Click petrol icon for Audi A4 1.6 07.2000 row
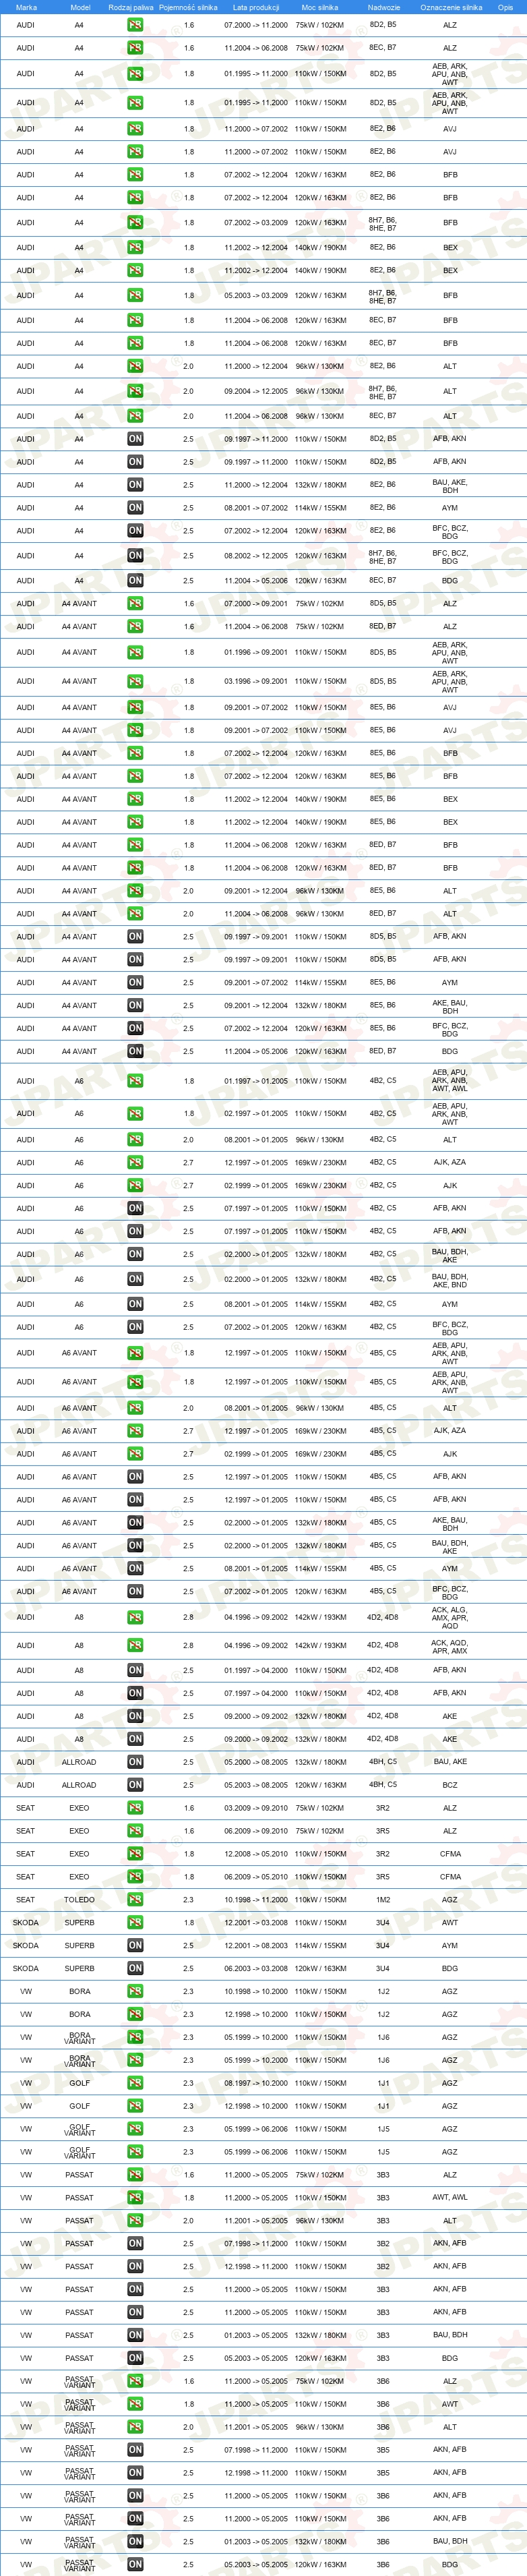 (x=135, y=25)
